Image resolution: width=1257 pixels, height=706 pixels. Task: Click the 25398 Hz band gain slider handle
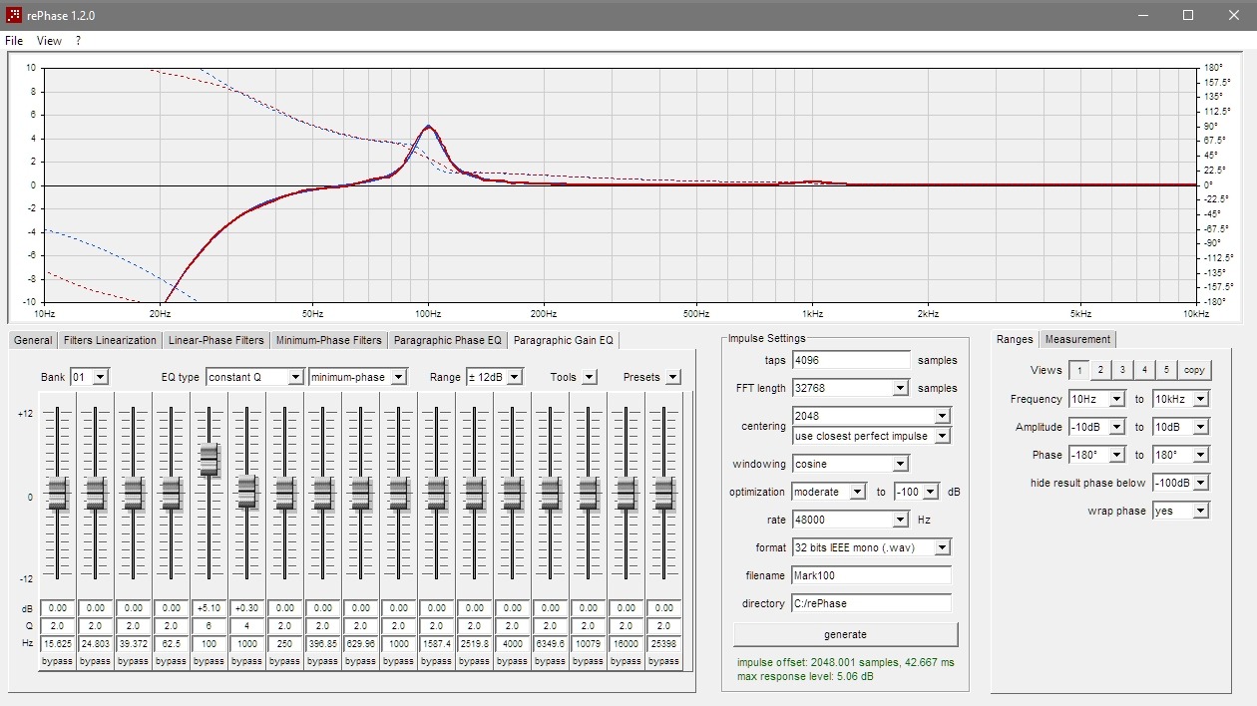coord(663,494)
